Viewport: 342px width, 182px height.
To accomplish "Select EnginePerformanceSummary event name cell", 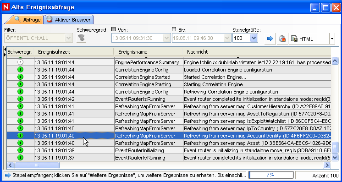I will [x=149, y=62].
